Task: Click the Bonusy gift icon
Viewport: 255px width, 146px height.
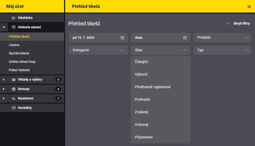Action: (x=14, y=89)
